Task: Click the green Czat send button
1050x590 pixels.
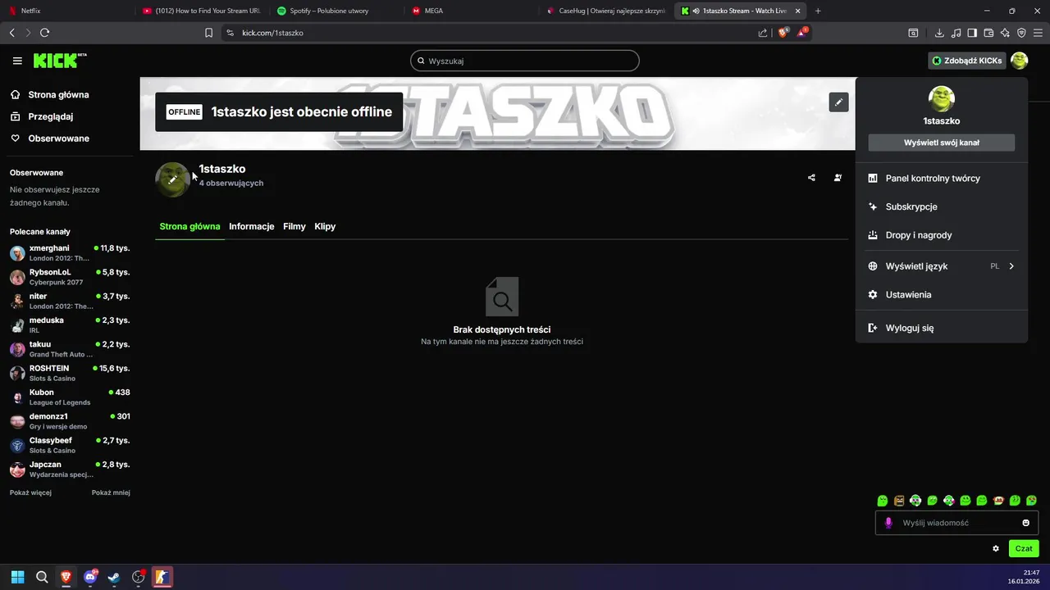Action: [1024, 548]
